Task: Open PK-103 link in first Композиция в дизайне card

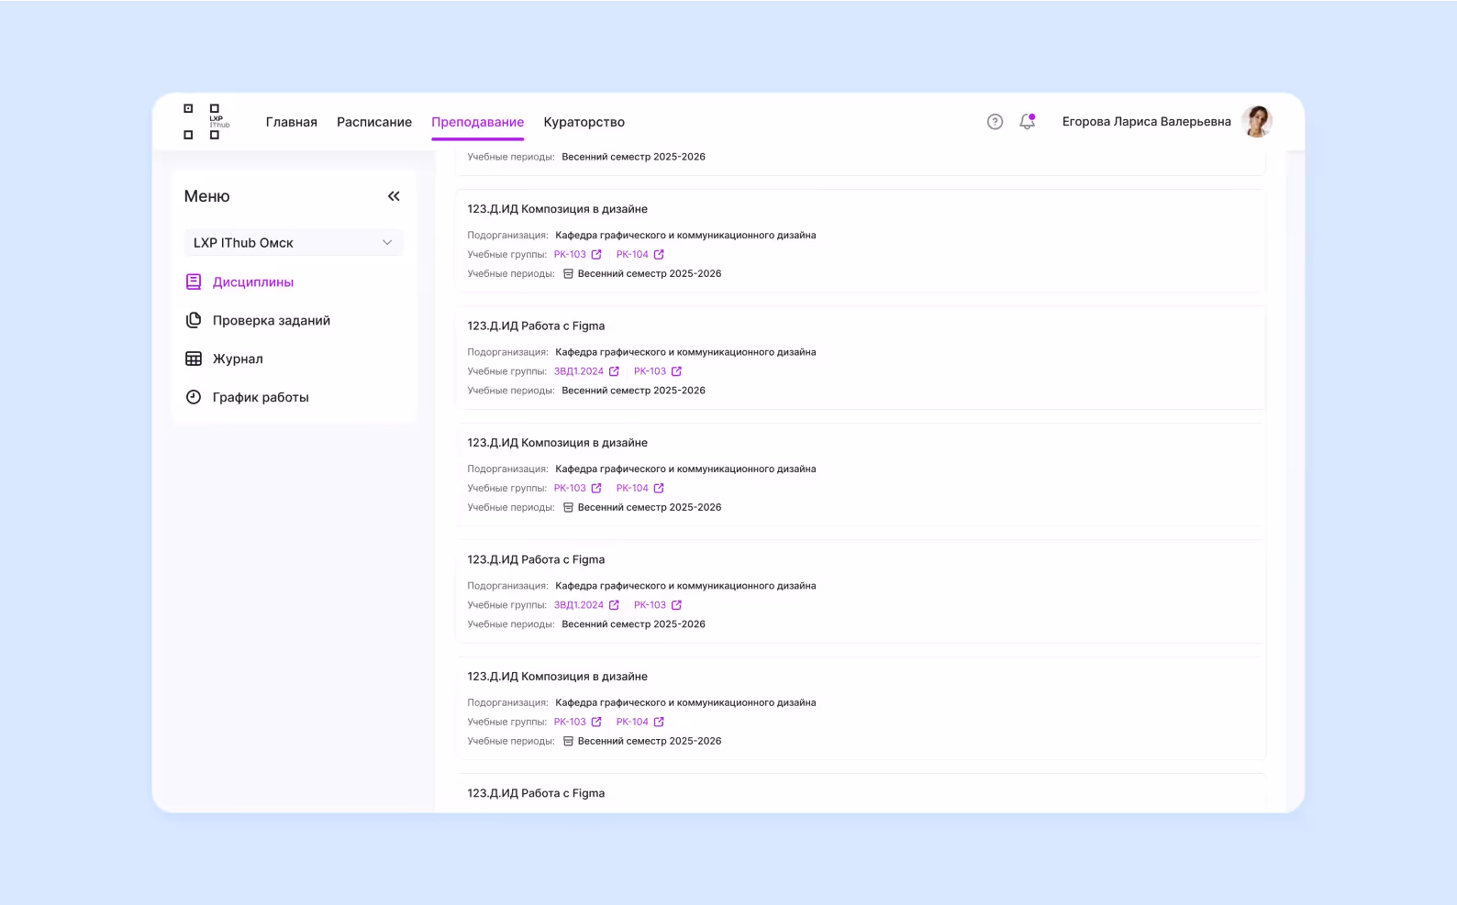Action: [x=570, y=255]
